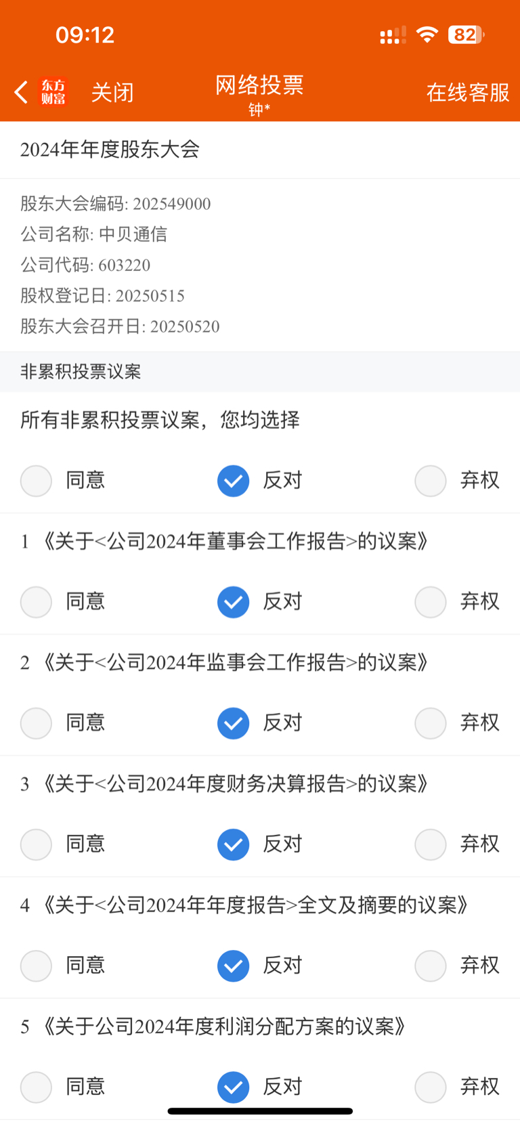
Task: Tap the back arrow icon
Action: 21,92
